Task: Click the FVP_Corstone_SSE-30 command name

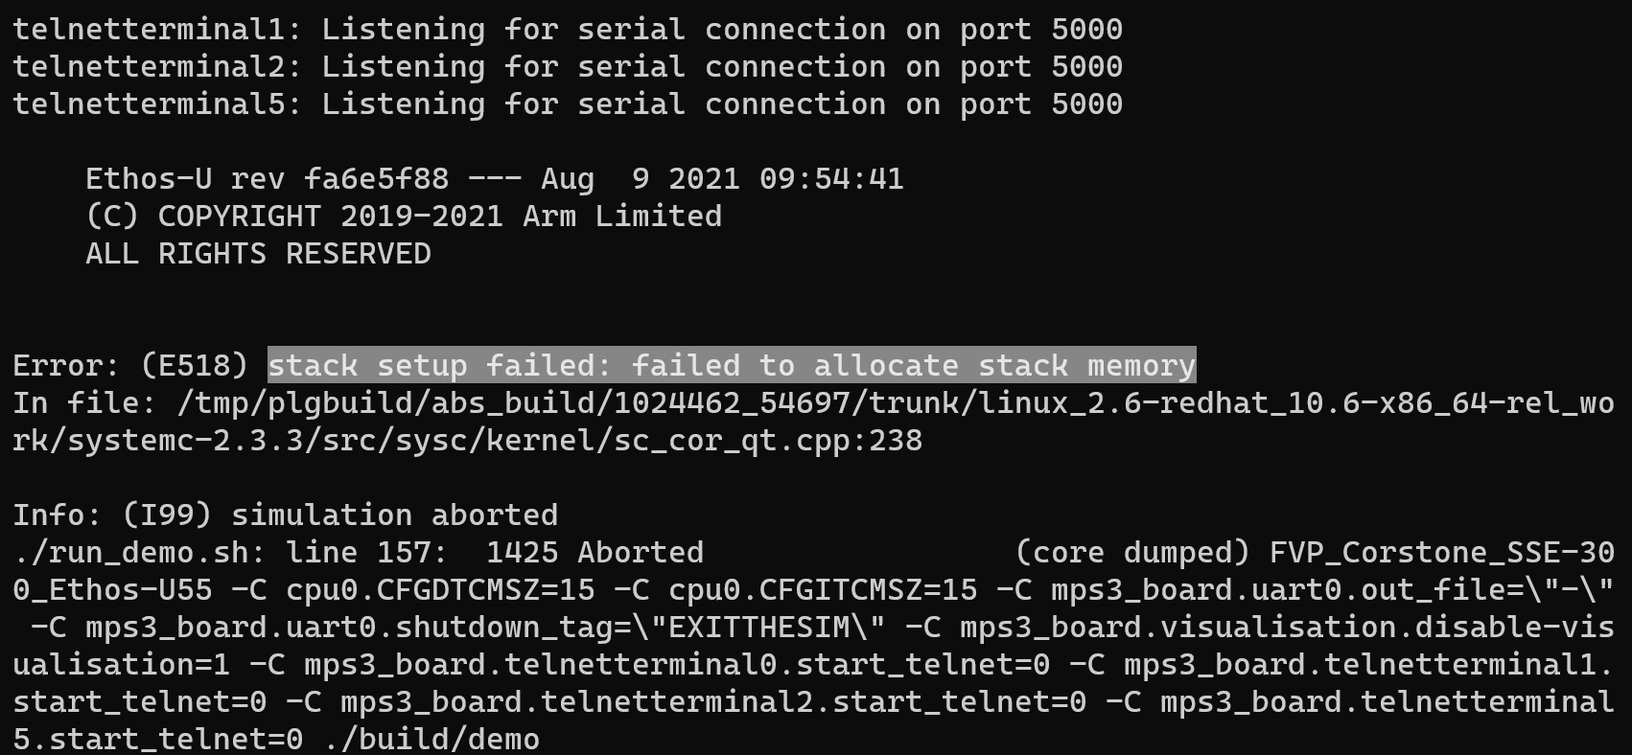Action: [x=1441, y=553]
